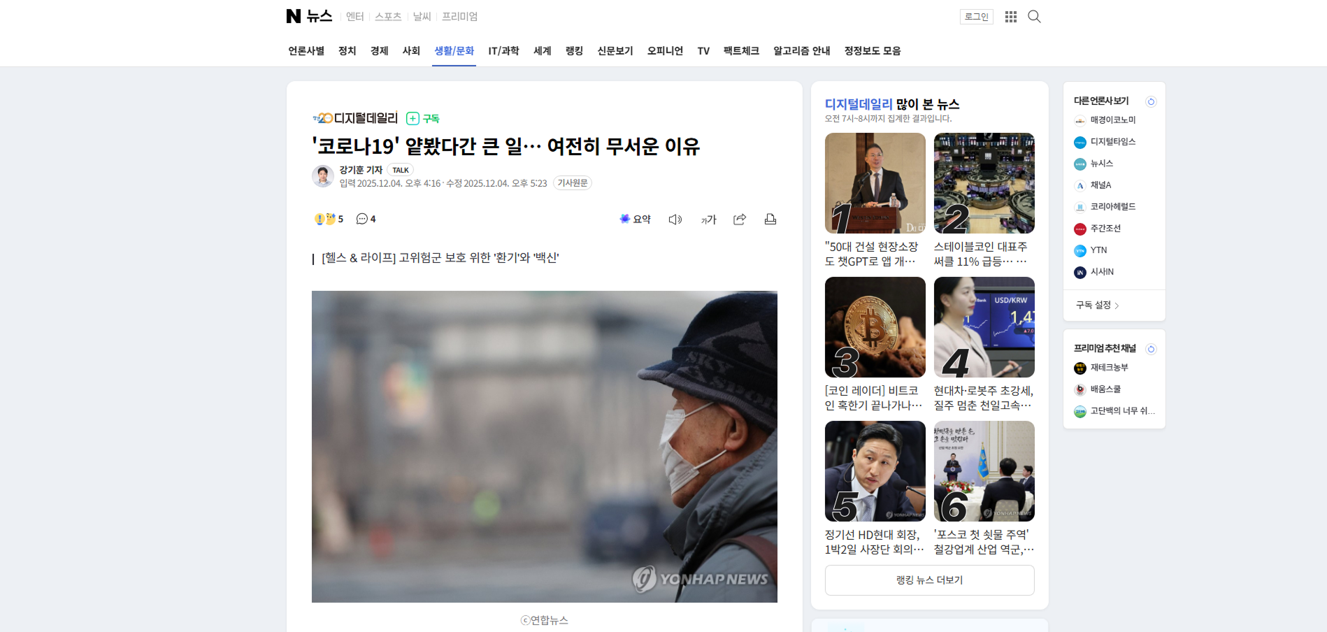
Task: Expand 랭킹 뉴스 더보기
Action: (x=929, y=580)
